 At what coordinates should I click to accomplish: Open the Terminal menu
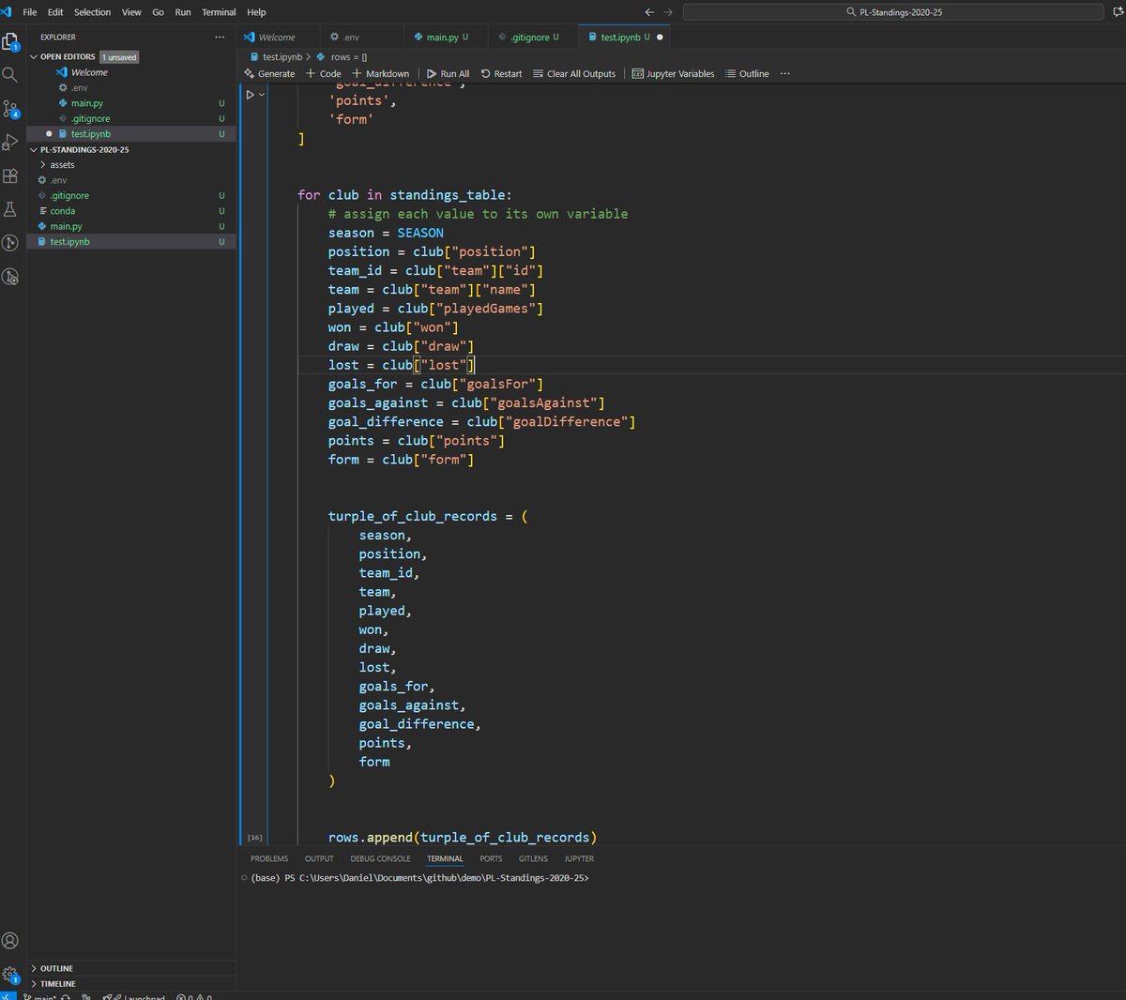pyautogui.click(x=219, y=12)
